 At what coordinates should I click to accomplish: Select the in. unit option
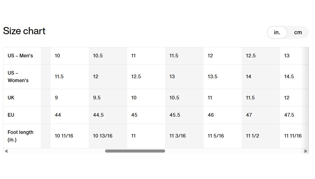coord(277,32)
